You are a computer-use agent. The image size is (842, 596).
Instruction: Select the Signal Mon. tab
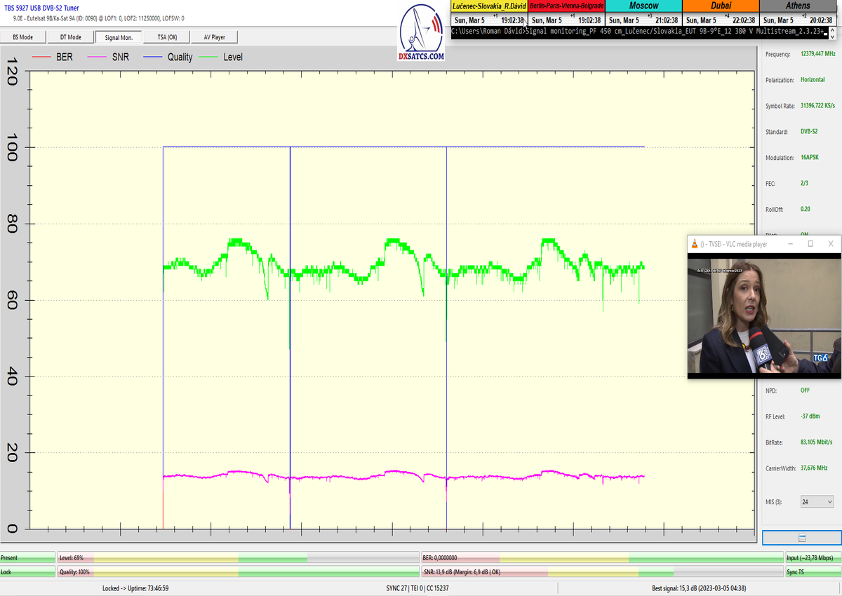[119, 37]
